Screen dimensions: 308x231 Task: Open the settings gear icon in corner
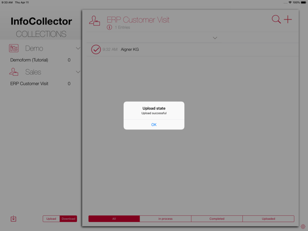point(303,227)
